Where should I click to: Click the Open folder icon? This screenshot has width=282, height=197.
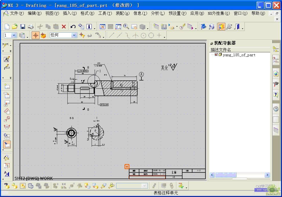[15, 27]
